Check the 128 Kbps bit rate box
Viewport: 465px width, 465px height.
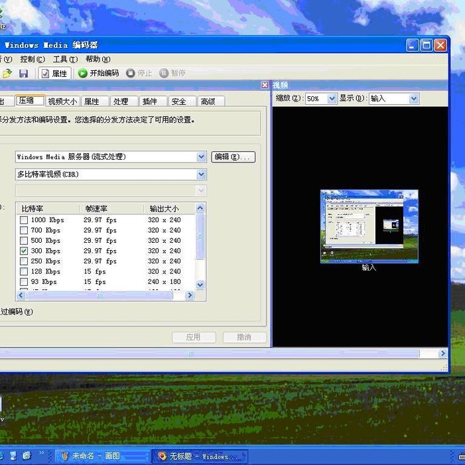(x=24, y=271)
